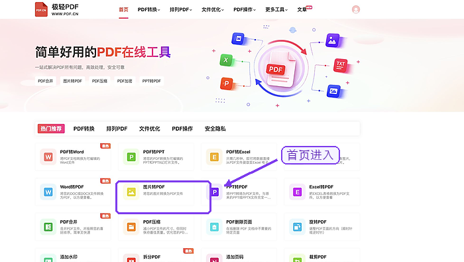The image size is (464, 262).
Task: Expand the 文件优化 dropdown menu
Action: click(213, 9)
